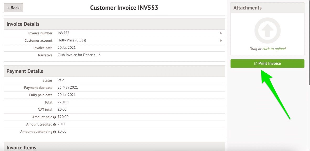Click the help icon beside Amount outstanding
The width and height of the screenshot is (310, 151).
click(x=55, y=132)
